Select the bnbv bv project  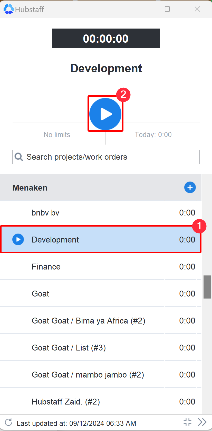pyautogui.click(x=45, y=213)
